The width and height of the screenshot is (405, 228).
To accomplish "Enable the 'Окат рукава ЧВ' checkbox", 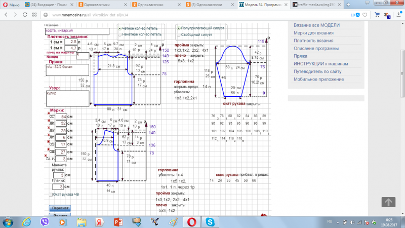I will coord(51,195).
